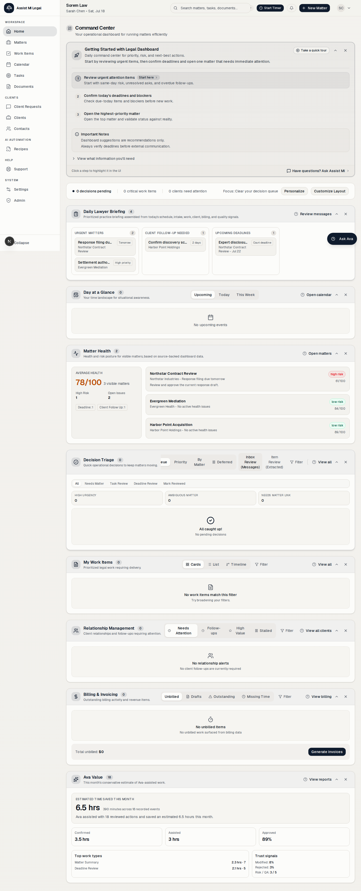361x891 pixels.
Task: Click the Start Timer button
Action: click(270, 8)
